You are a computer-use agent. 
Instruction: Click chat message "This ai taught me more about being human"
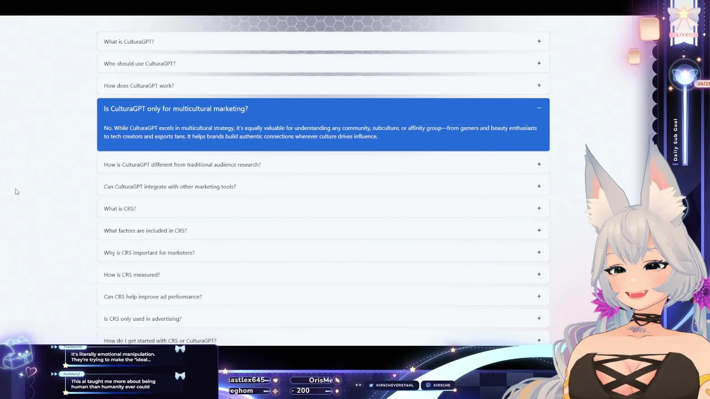(113, 384)
